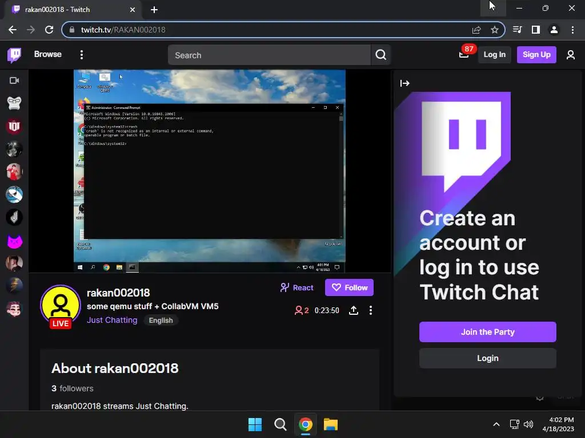Click the Chrome taskbar icon
The image size is (585, 438).
tap(306, 424)
